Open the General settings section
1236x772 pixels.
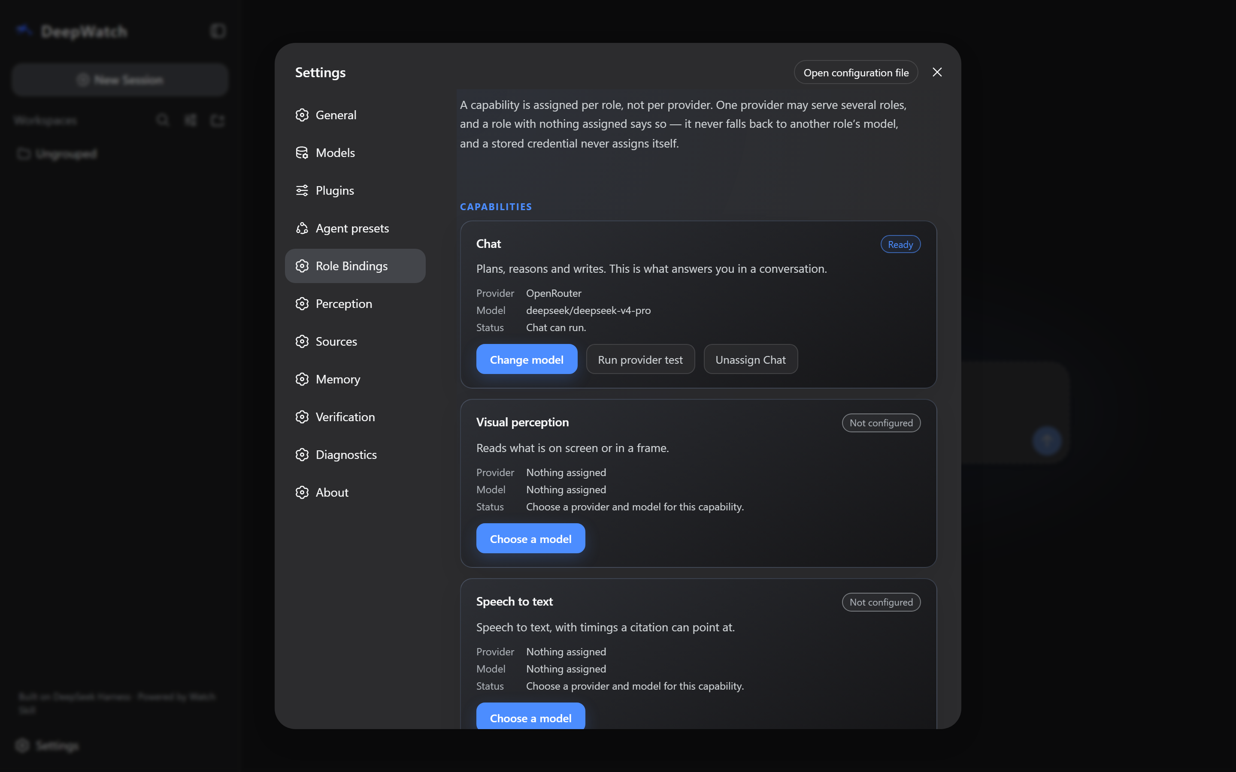pyautogui.click(x=355, y=115)
